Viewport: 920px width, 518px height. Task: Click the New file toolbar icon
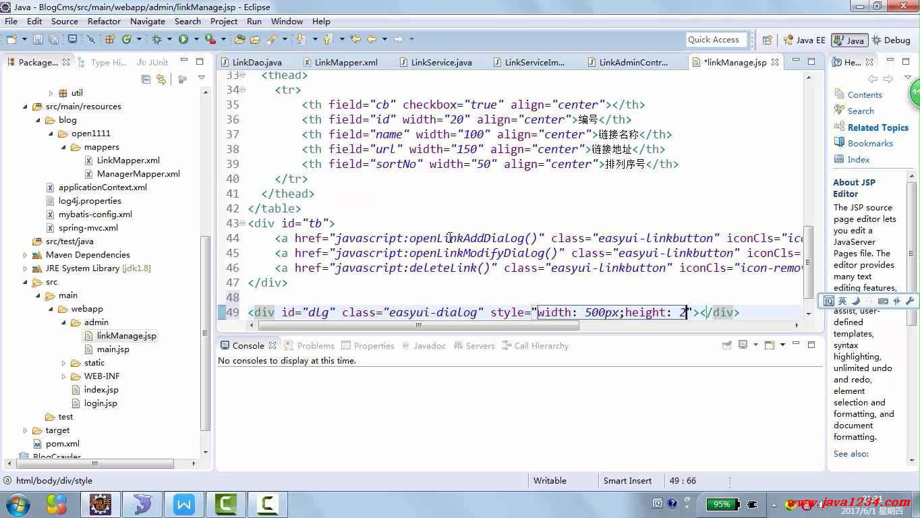click(12, 39)
